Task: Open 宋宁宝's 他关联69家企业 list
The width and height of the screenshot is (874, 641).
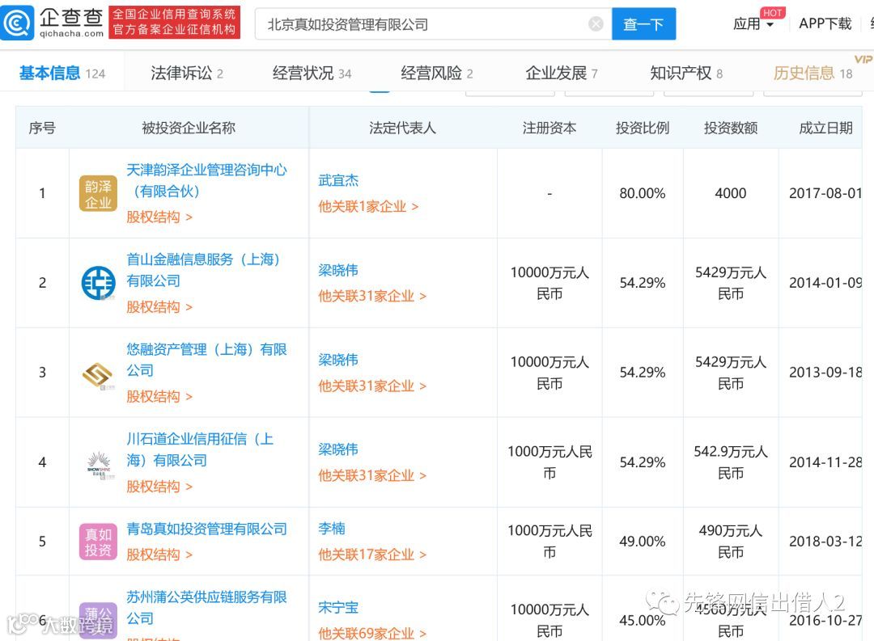Action: (372, 633)
